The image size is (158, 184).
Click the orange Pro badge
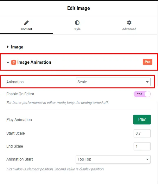[148, 62]
